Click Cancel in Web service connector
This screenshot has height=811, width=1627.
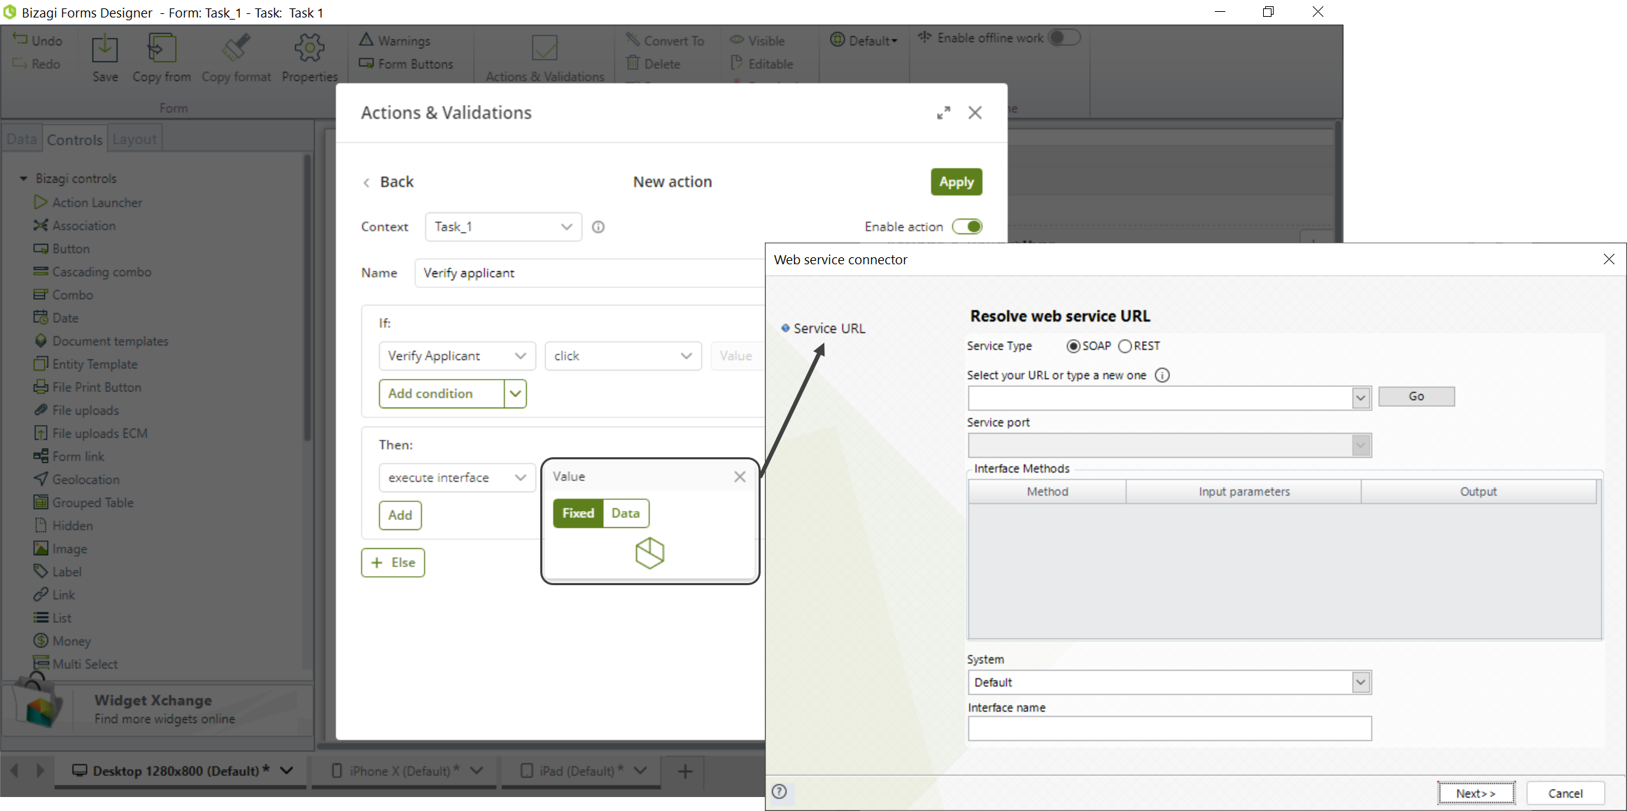1565,794
